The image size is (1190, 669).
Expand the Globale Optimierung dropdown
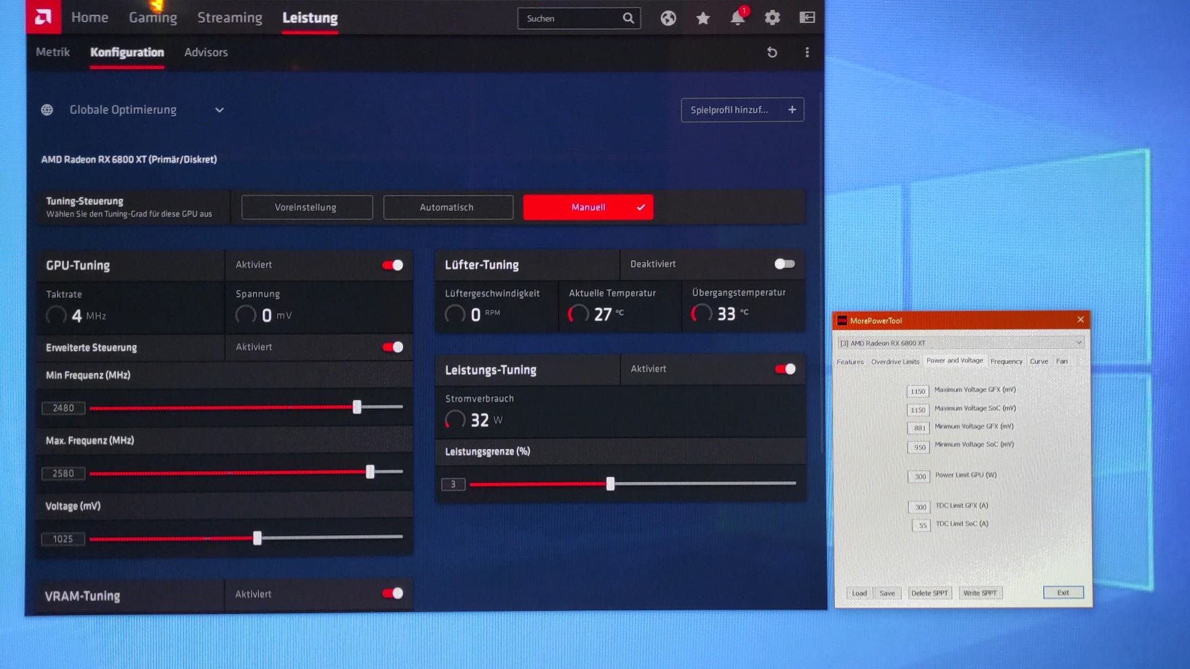[219, 110]
